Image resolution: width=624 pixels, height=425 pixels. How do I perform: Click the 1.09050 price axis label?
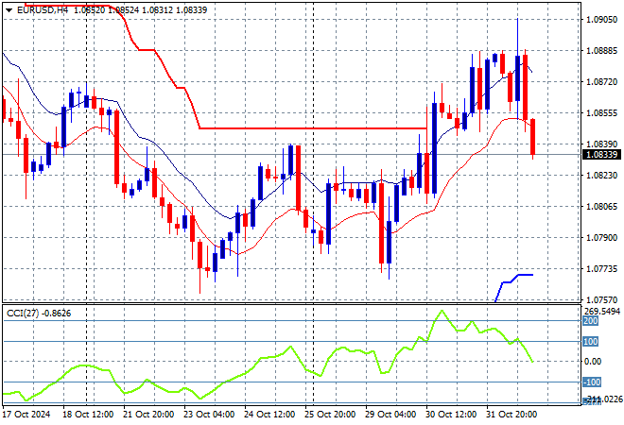(x=601, y=20)
